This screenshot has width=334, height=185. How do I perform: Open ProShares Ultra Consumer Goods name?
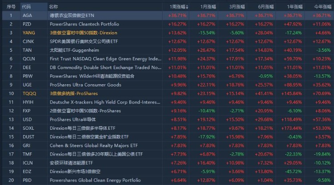tap(86, 85)
